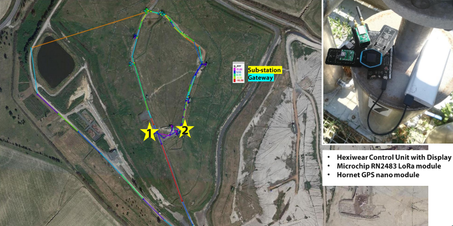This screenshot has height=226, width=453.
Task: Click the blue 5.55 SNR legend swatch
Action: (x=235, y=72)
